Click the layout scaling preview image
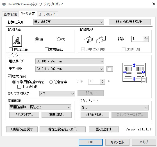This screenshot has height=147, width=157. click(x=134, y=73)
